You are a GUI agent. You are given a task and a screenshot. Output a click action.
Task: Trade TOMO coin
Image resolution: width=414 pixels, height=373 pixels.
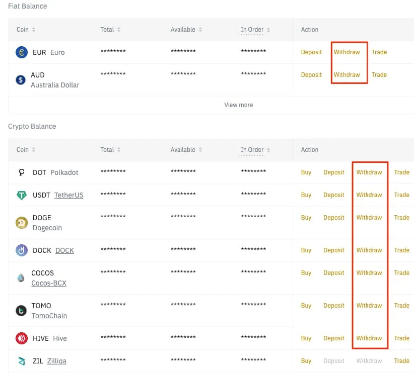point(401,306)
